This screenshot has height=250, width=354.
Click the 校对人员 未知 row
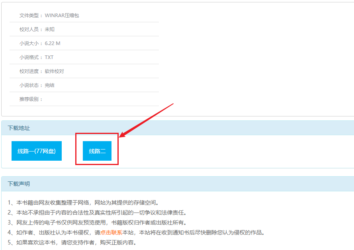37,30
